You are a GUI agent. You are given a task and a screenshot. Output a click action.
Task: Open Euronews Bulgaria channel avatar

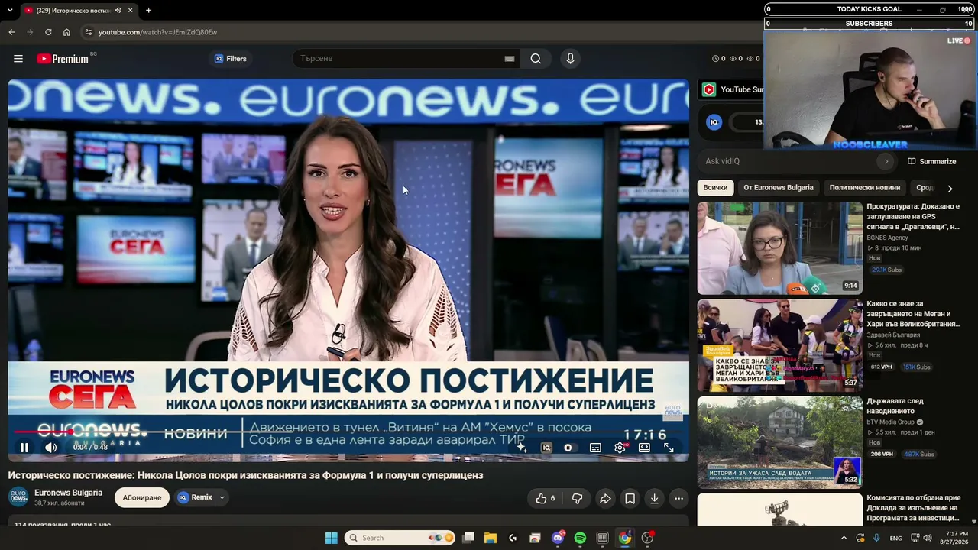18,497
